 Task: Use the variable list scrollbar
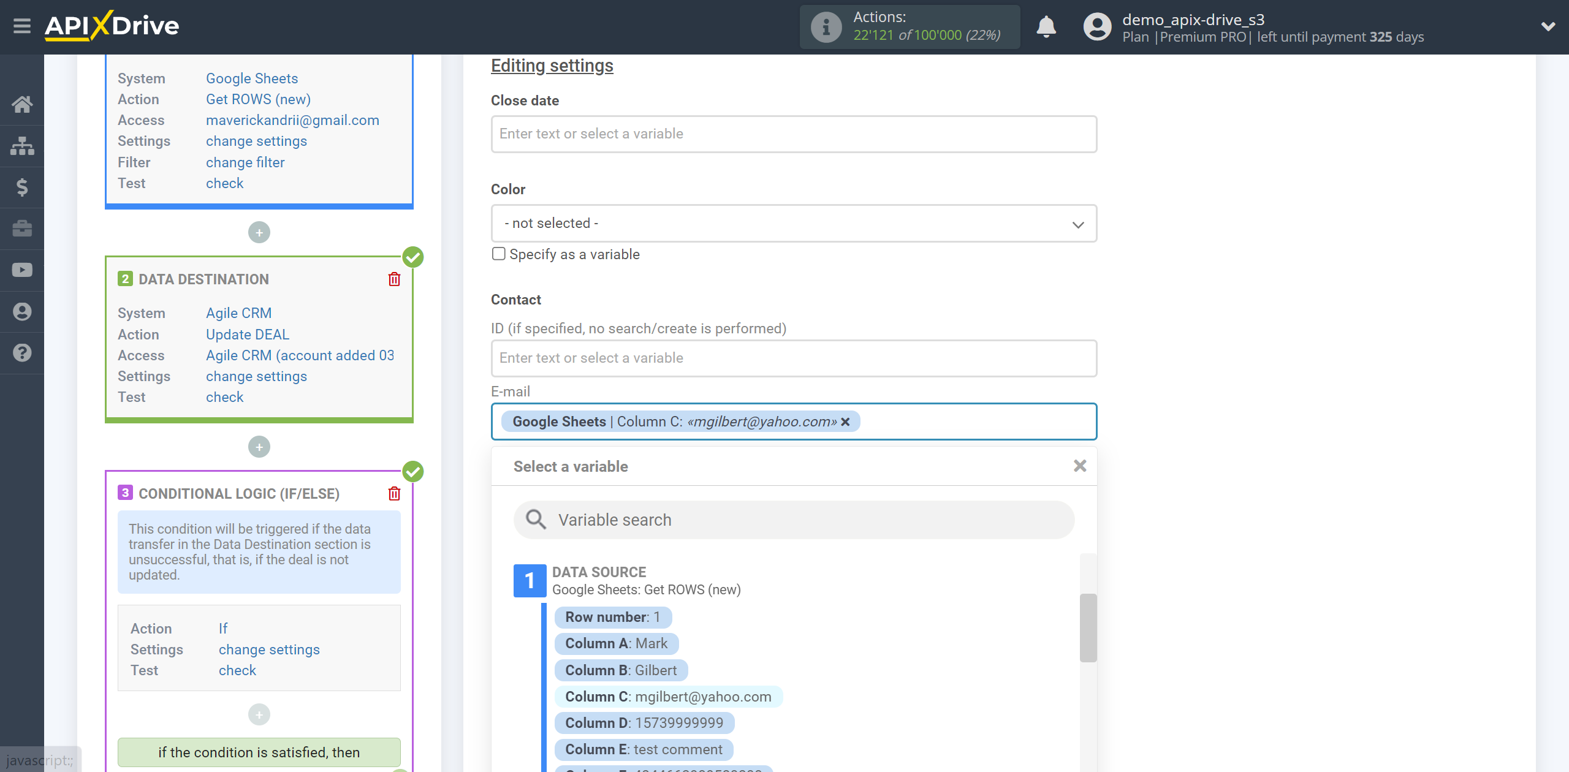[x=1088, y=628]
